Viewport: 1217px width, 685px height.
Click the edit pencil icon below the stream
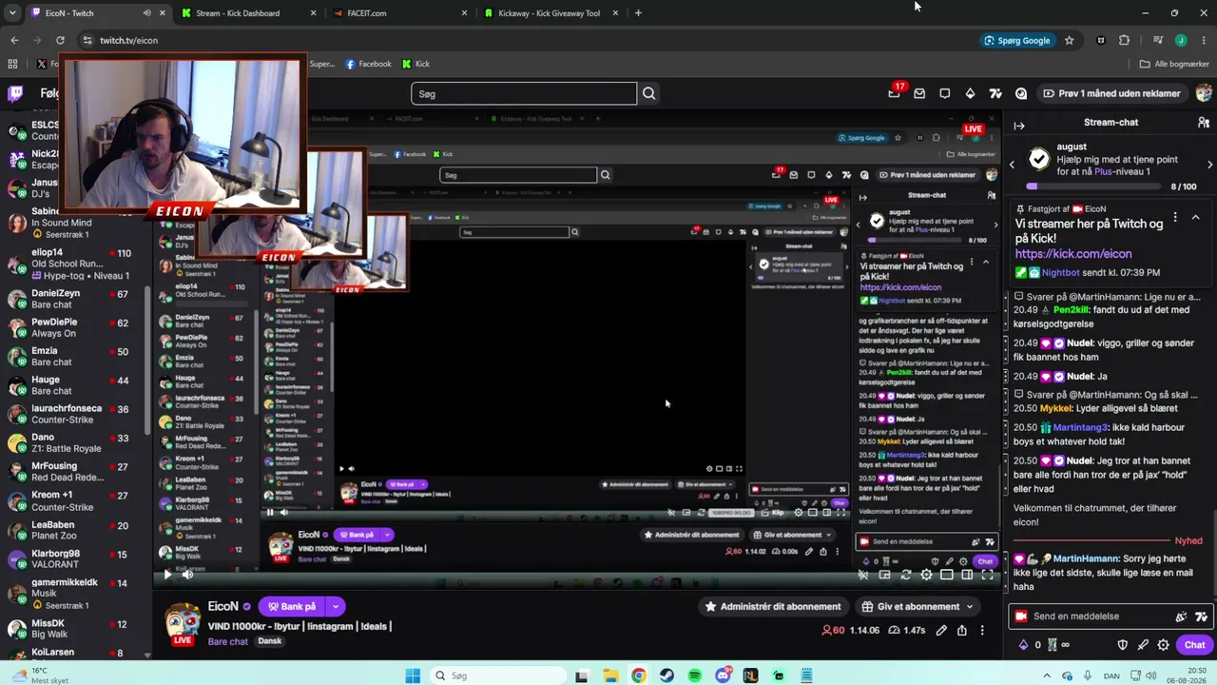coord(941,630)
